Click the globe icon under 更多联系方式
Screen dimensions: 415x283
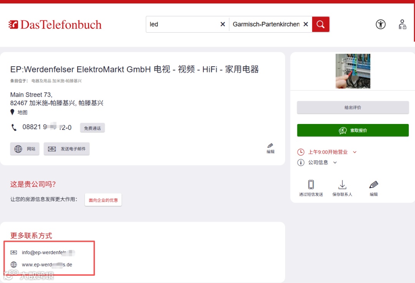pyautogui.click(x=13, y=265)
